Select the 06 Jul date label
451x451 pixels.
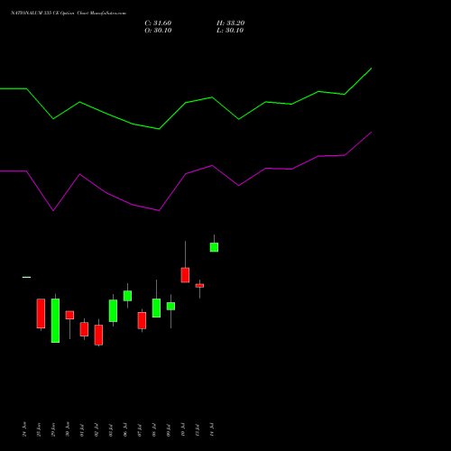(x=125, y=429)
